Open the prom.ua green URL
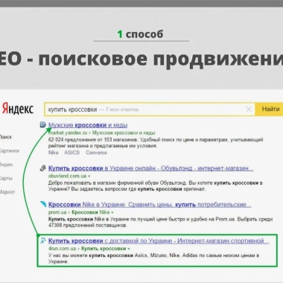Viewport: 283px width, 283px height. coord(57,212)
